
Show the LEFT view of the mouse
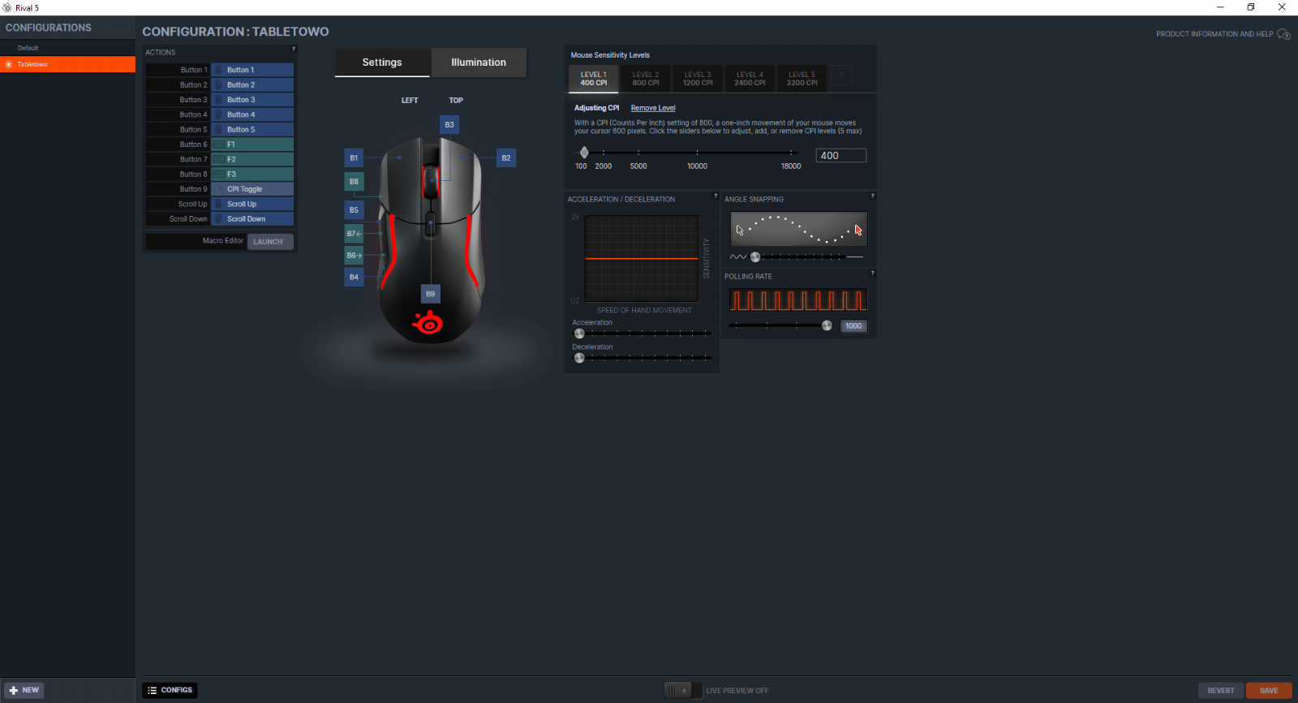tap(410, 101)
